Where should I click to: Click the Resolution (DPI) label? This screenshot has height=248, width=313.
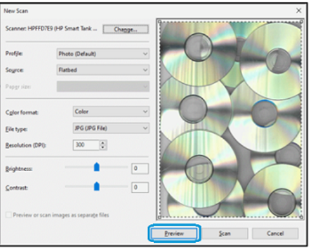[x=26, y=145]
